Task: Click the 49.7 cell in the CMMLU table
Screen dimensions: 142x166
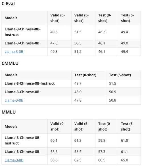Action: 78,83
